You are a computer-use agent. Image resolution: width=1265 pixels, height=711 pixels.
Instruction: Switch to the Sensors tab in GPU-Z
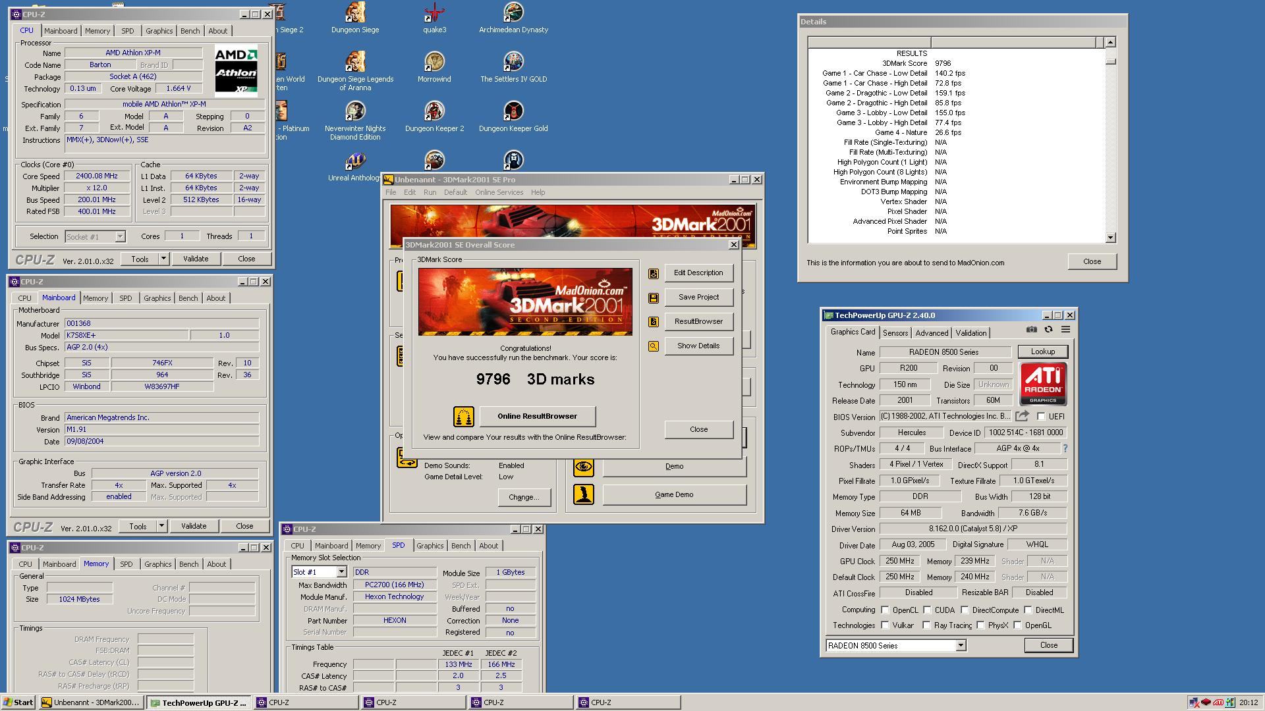[x=895, y=333]
